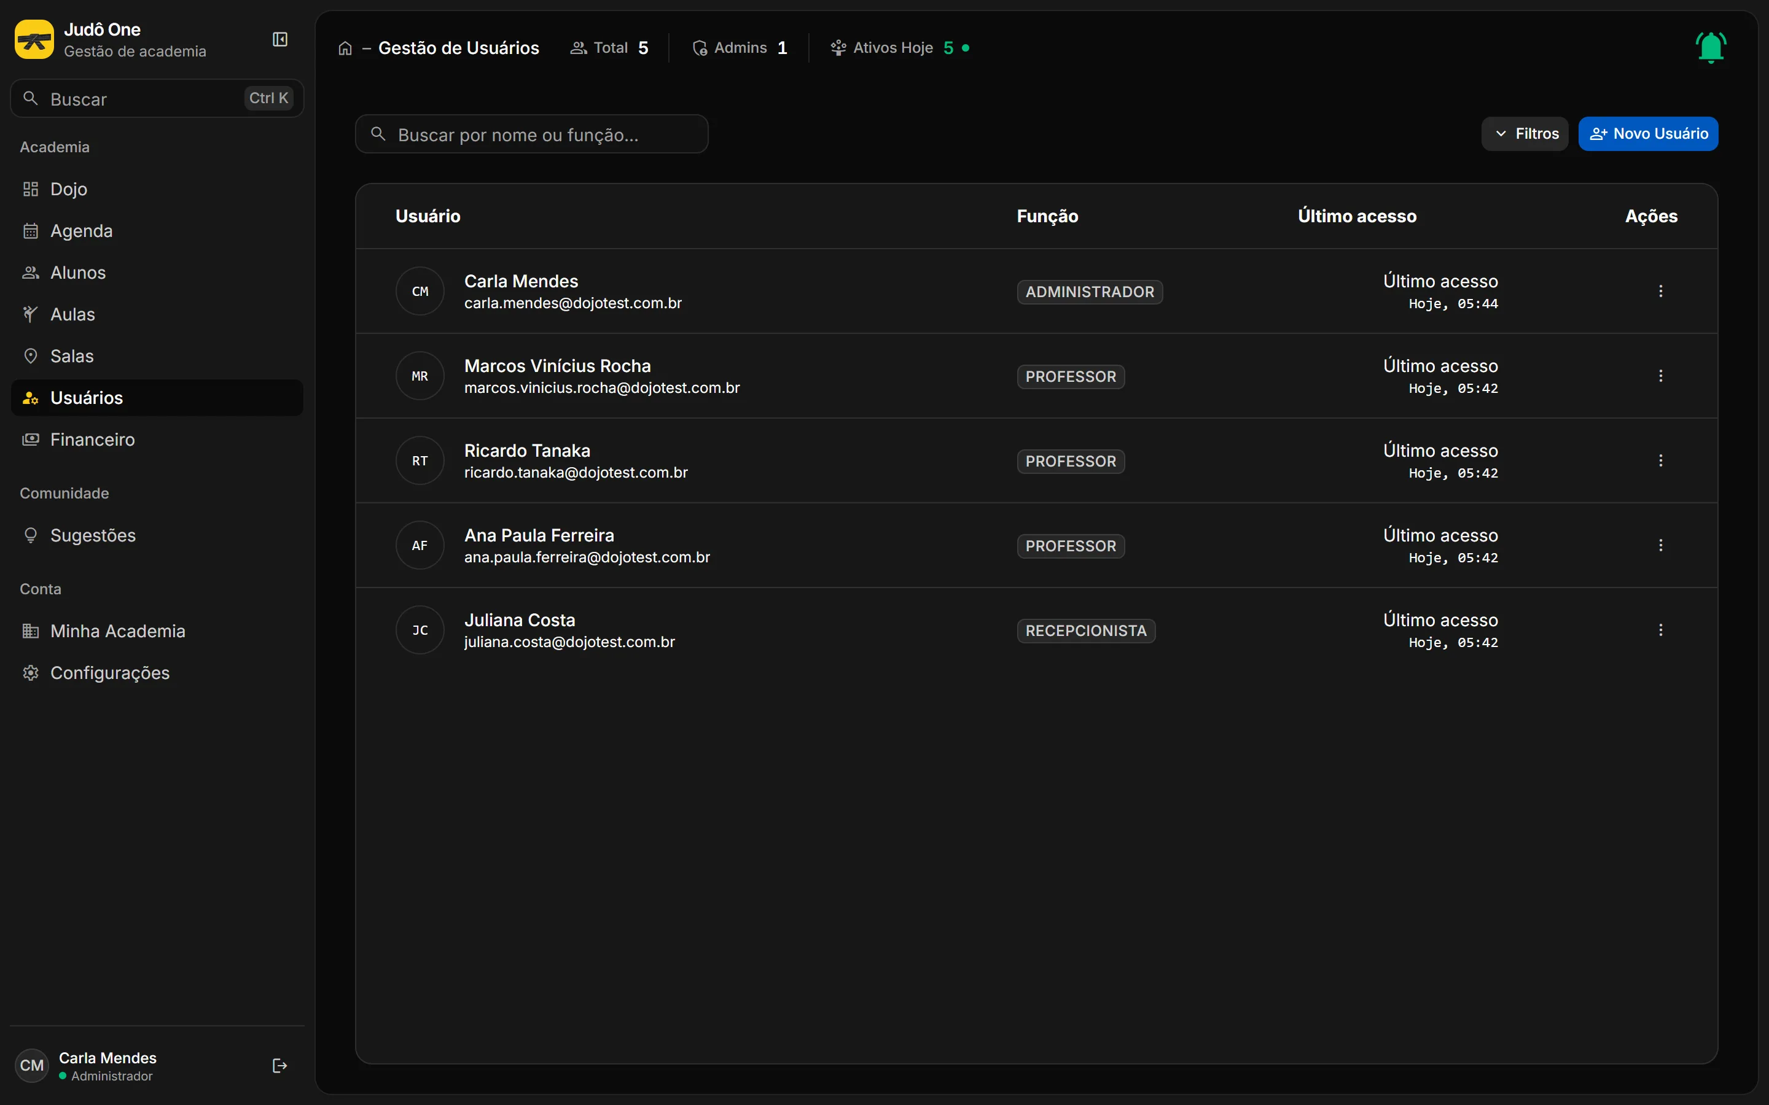Open actions menu for Ricardo Tanaka
The width and height of the screenshot is (1769, 1105).
click(x=1661, y=460)
